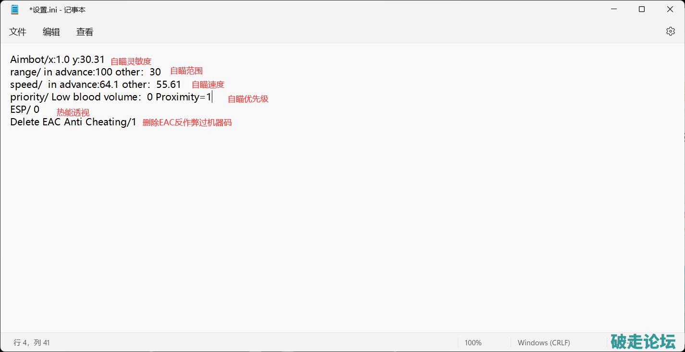685x352 pixels.
Task: Click the Windows (CRLF) line ending indicator
Action: [x=544, y=342]
